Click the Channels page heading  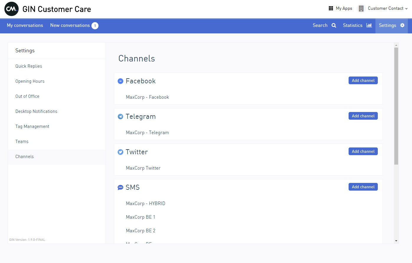[137, 59]
